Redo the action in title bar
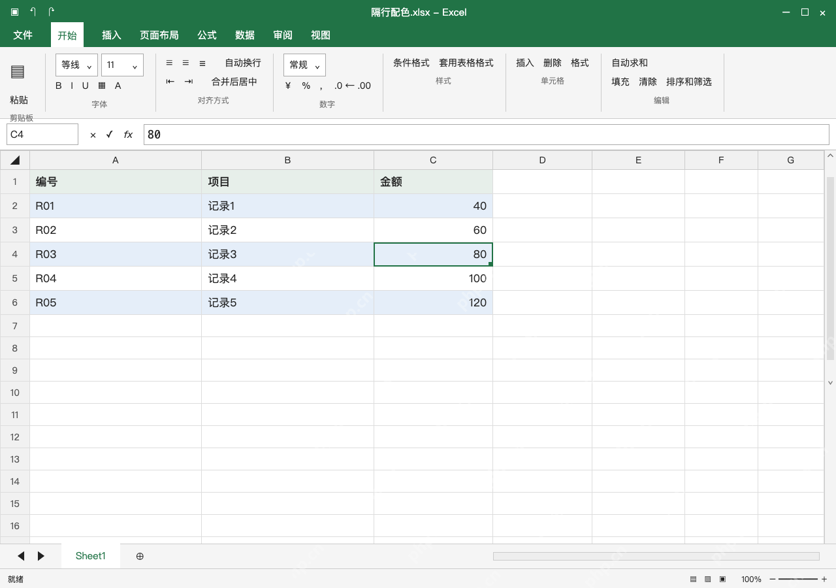The image size is (836, 588). pos(51,12)
